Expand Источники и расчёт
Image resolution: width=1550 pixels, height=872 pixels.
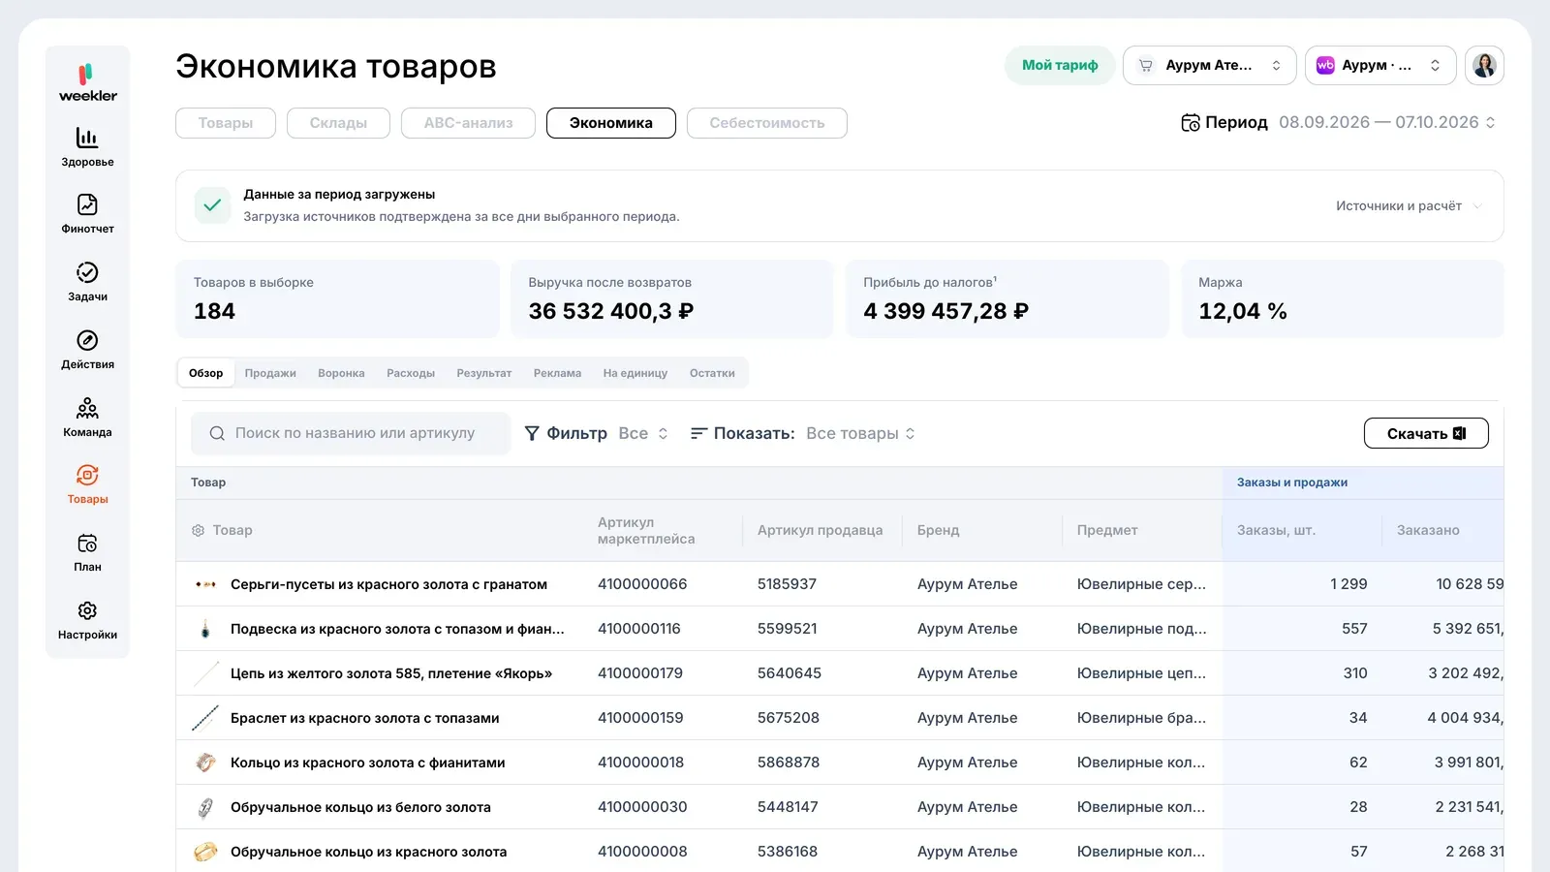[x=1409, y=206]
